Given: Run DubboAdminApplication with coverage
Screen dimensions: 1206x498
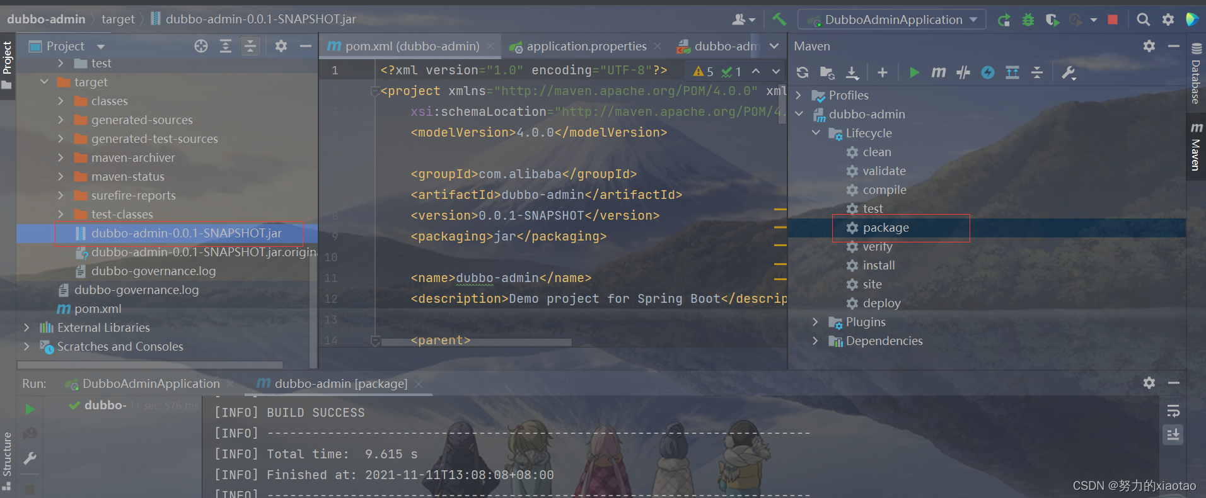Looking at the screenshot, I should point(1052,20).
